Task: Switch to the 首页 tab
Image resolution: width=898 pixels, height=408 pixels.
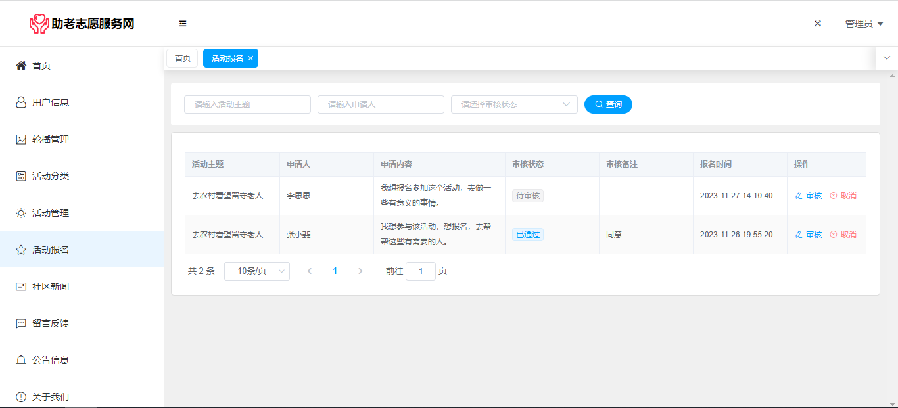Action: click(182, 58)
